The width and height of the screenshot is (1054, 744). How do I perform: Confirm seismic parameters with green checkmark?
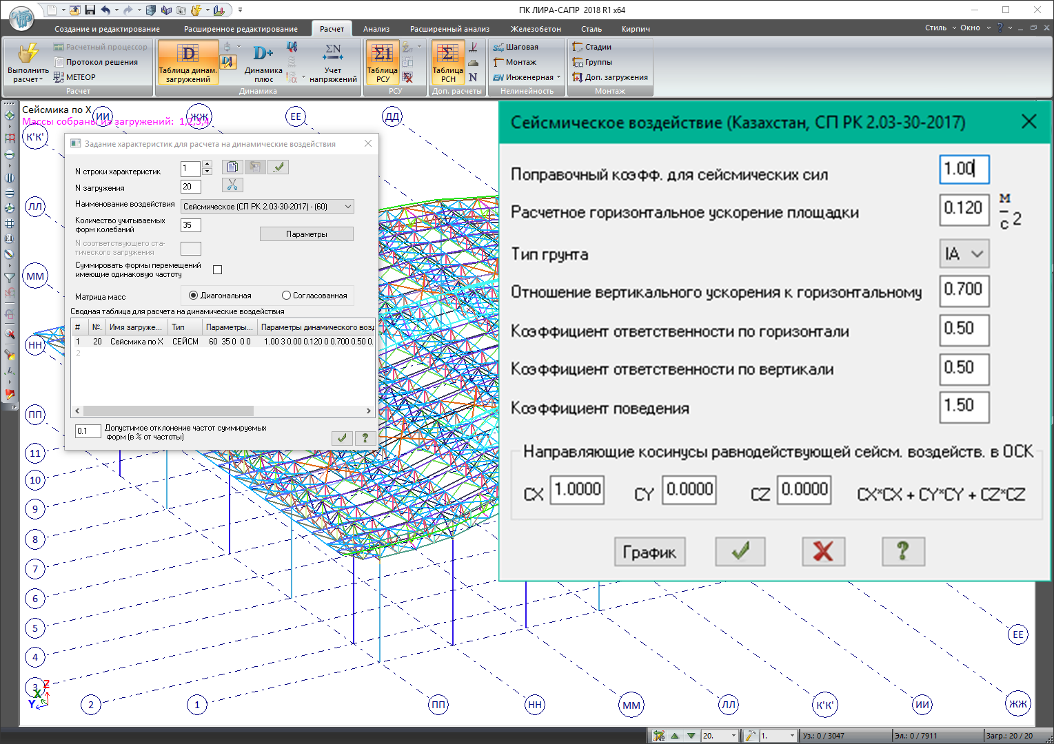coord(740,551)
